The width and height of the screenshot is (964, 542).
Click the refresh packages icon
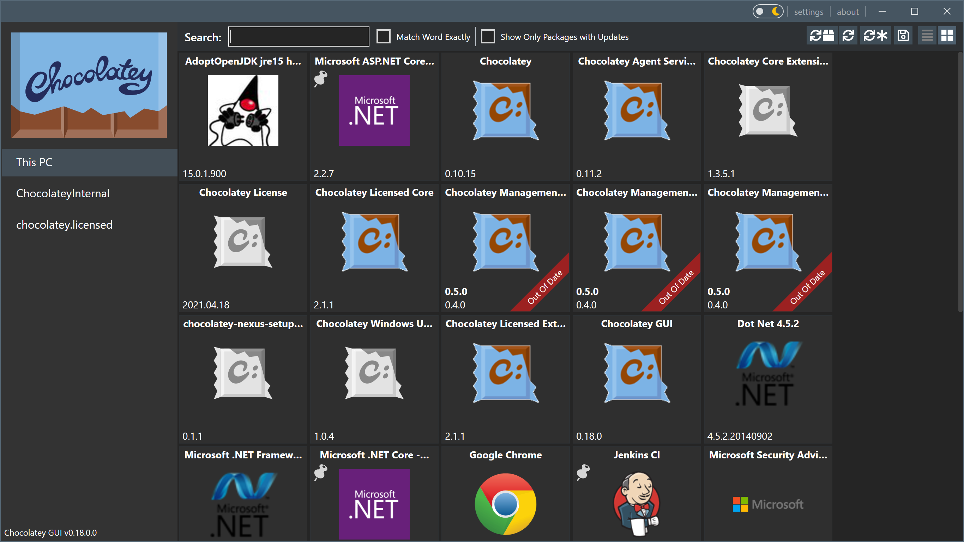(848, 36)
